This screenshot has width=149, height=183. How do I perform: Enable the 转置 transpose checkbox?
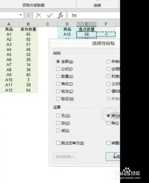tap(113, 143)
